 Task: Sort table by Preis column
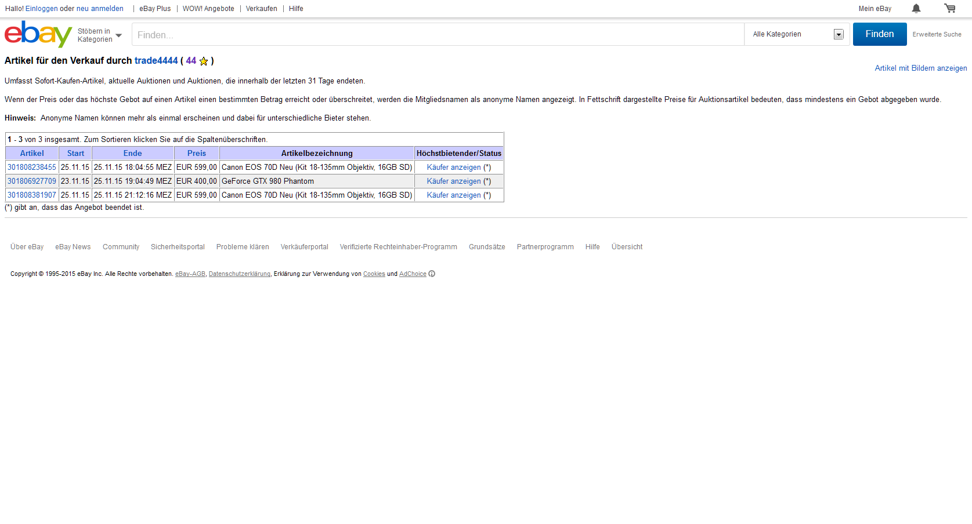tap(197, 153)
